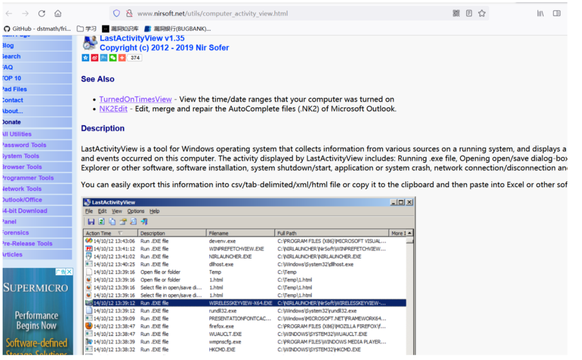This screenshot has height=360, width=582.
Task: Click the exit icon in screenshot toolbar
Action: 144,222
